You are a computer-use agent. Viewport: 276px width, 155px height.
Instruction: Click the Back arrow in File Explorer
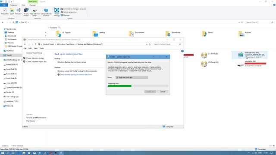click(x=3, y=22)
